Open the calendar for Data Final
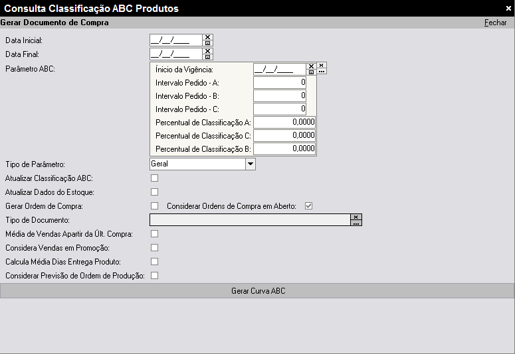 click(x=207, y=57)
